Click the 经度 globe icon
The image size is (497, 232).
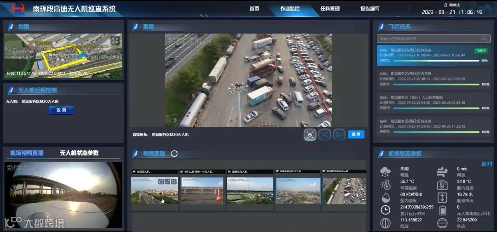pyautogui.click(x=385, y=223)
